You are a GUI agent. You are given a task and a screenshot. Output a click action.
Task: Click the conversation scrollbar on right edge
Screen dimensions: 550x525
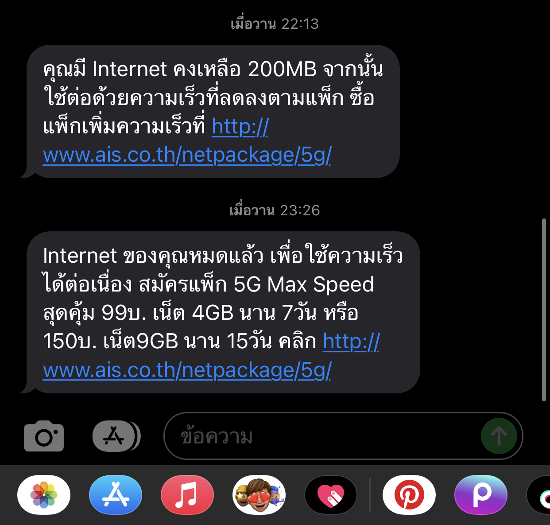click(x=544, y=310)
